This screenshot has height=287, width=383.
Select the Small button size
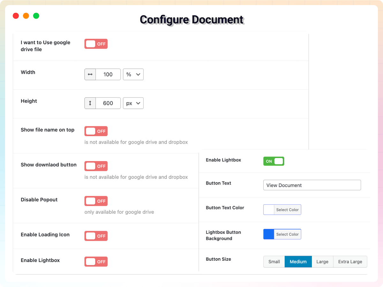(x=274, y=261)
